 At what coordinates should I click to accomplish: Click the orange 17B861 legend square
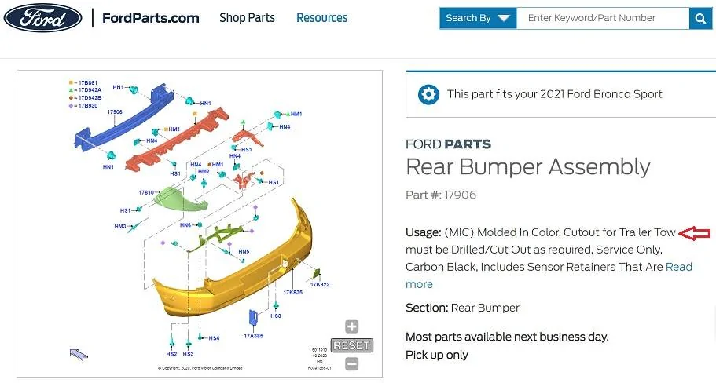[x=71, y=82]
